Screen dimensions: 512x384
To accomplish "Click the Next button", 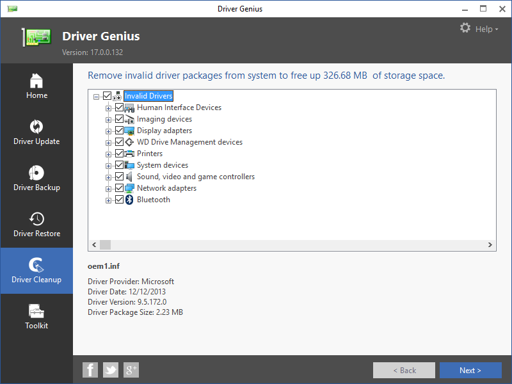I will (470, 371).
